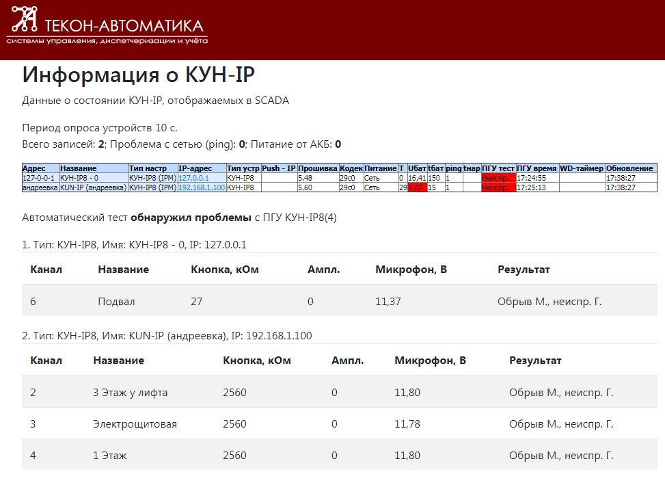Select the 1 Этаж channel row
This screenshot has width=665, height=483.
click(110, 455)
